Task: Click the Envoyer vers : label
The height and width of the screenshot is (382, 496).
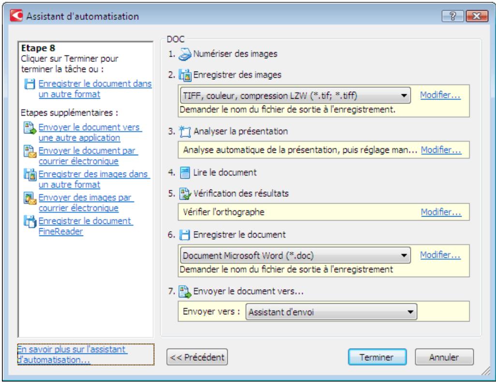Action: 211,311
